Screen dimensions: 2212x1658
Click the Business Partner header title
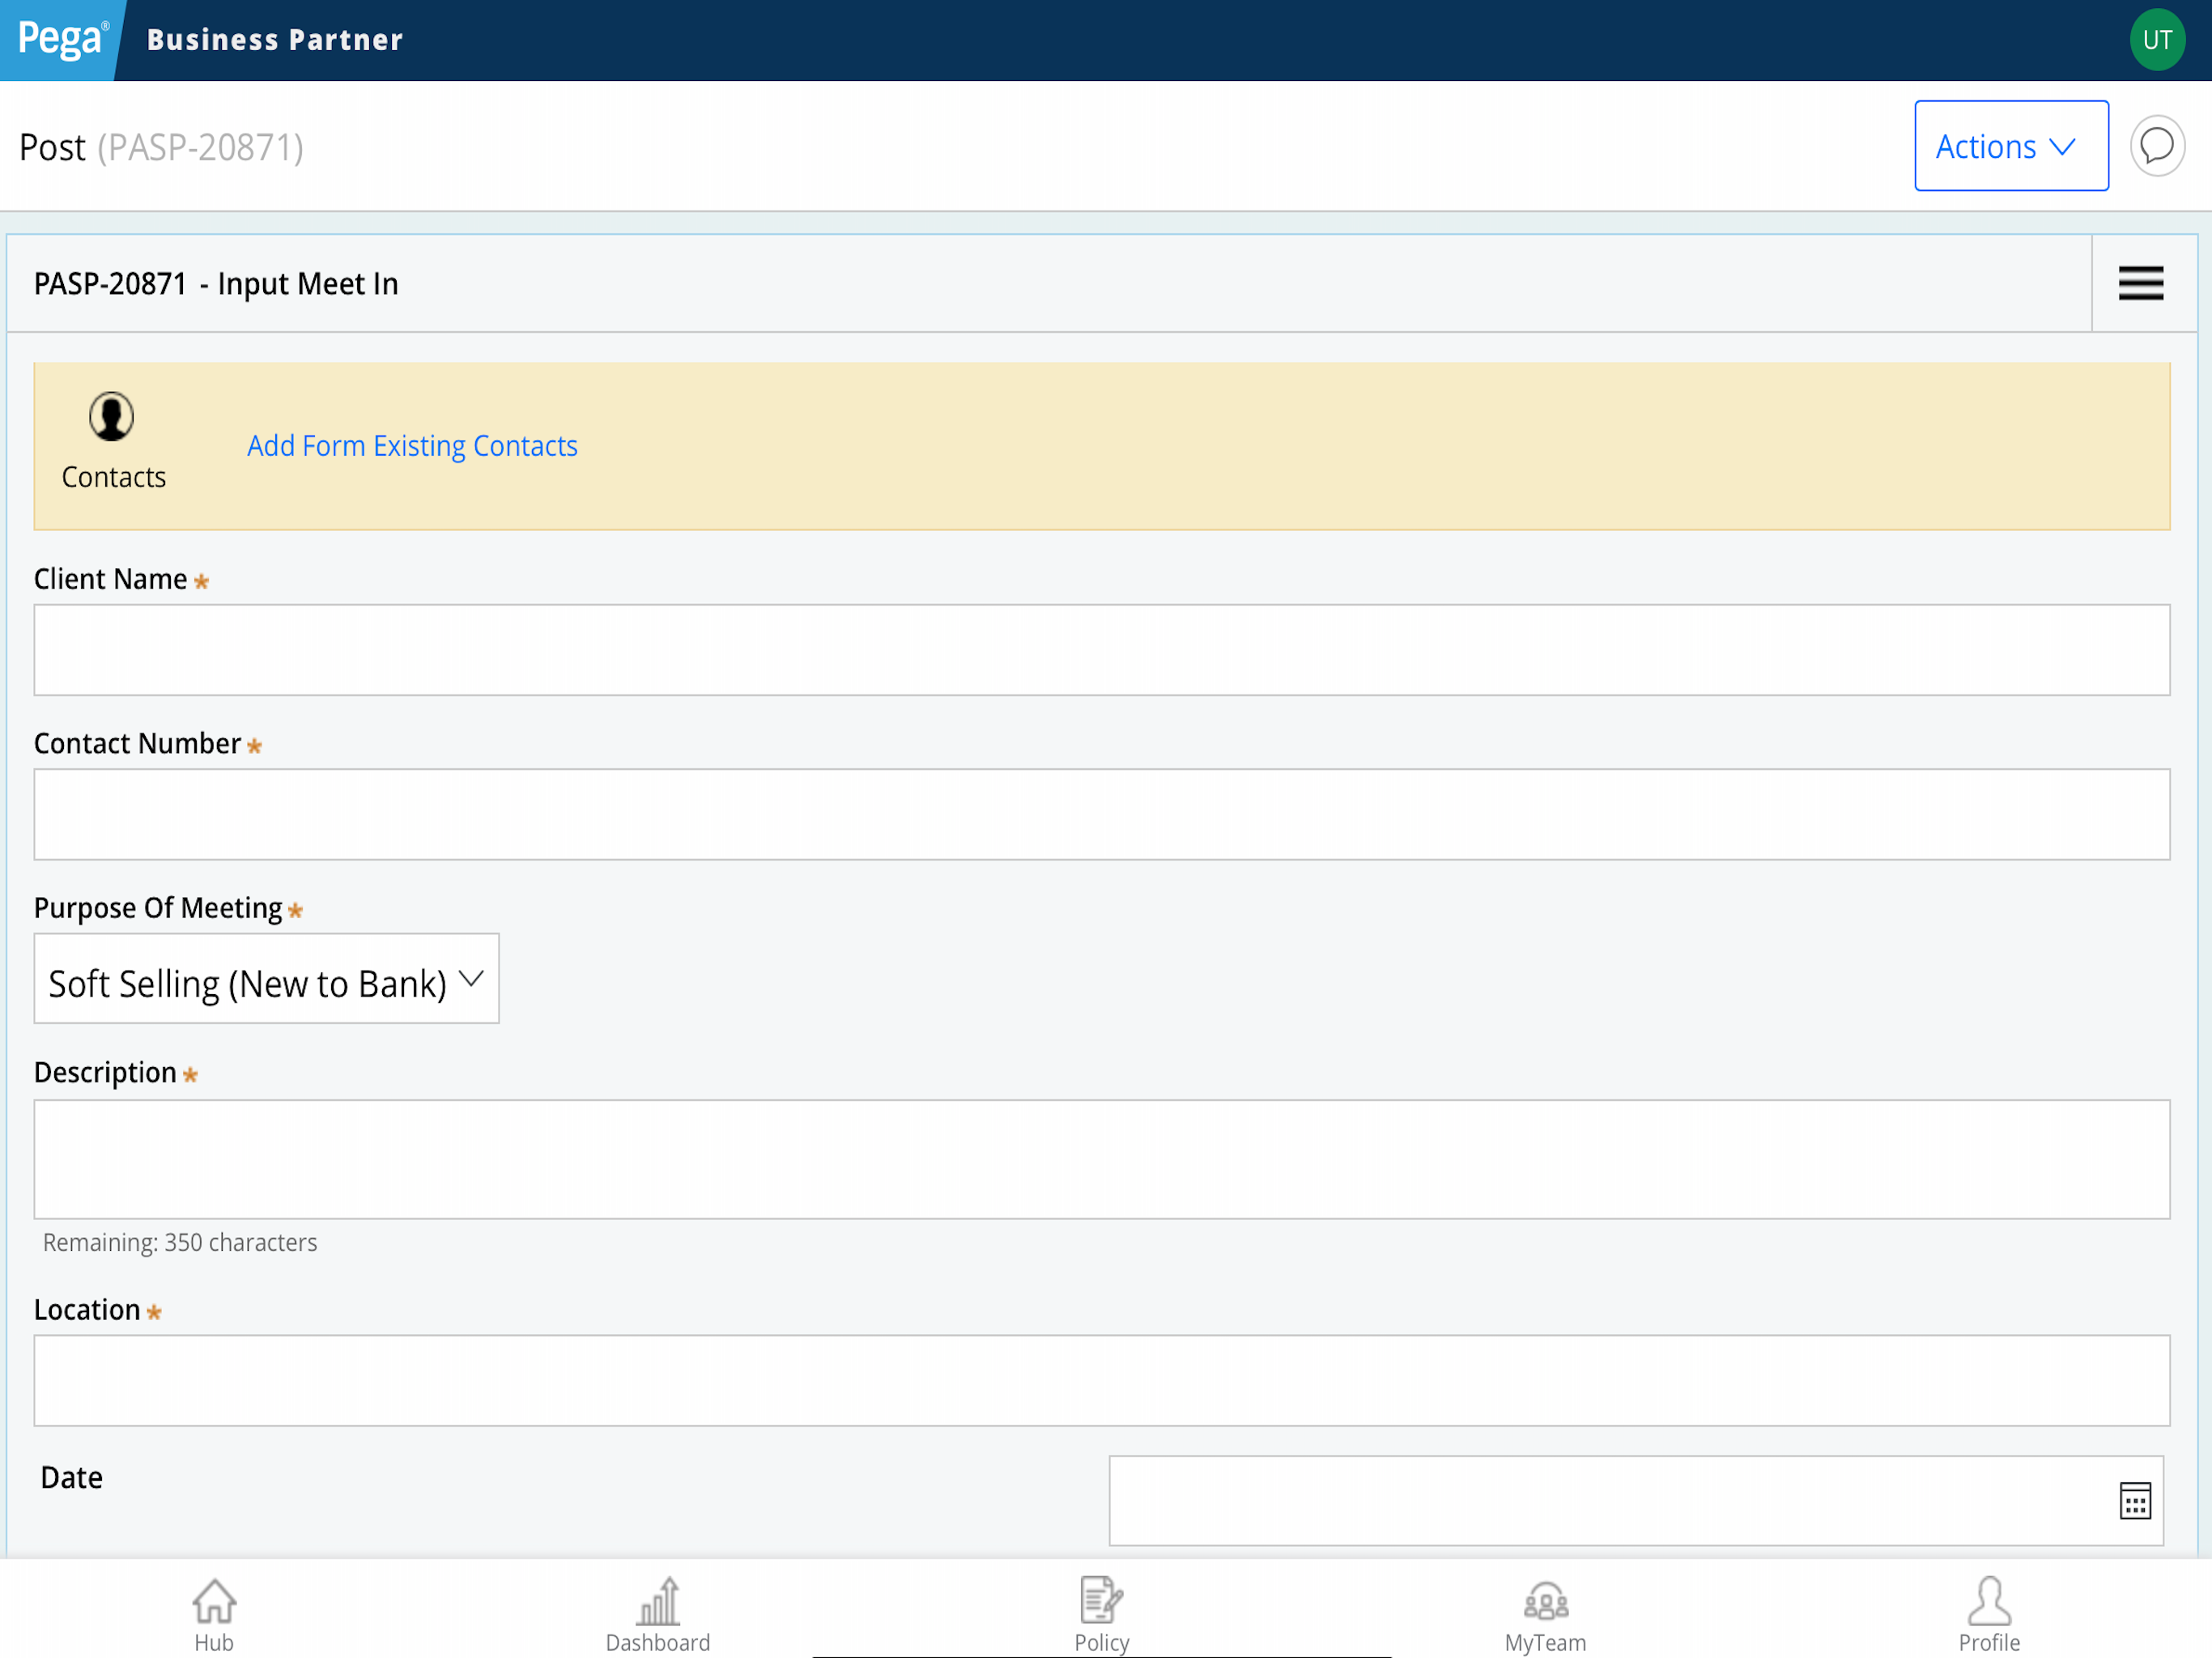pyautogui.click(x=275, y=40)
